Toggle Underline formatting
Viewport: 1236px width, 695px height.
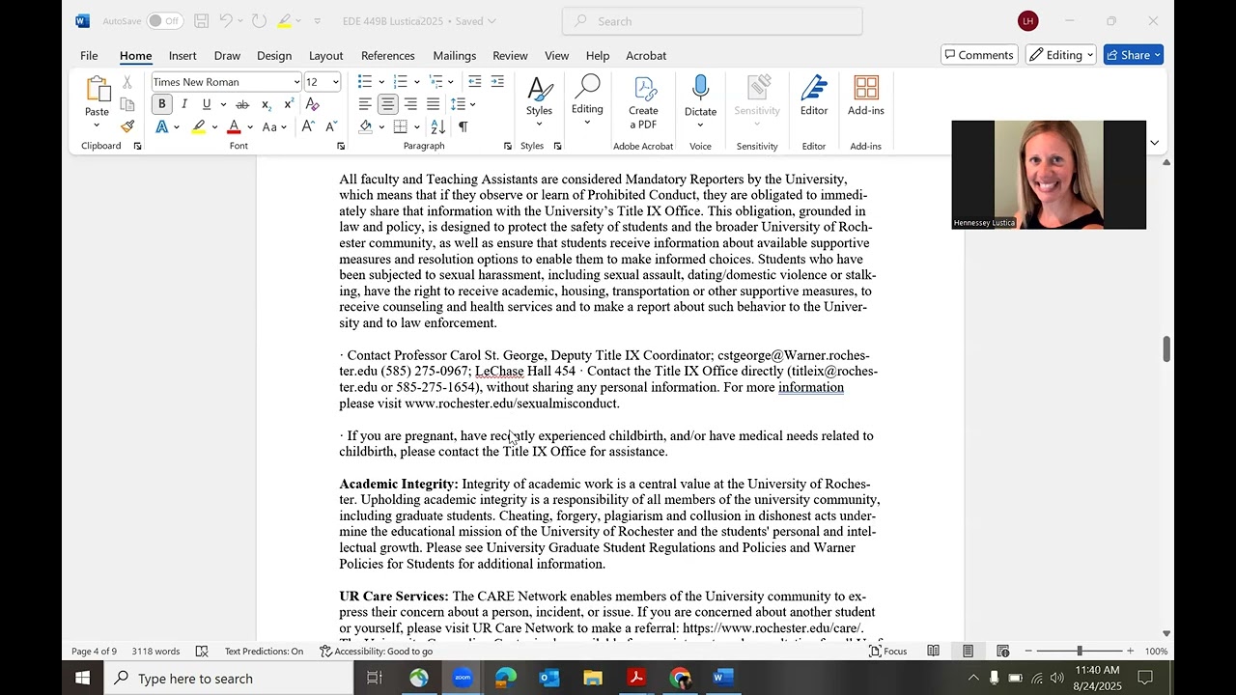(207, 104)
